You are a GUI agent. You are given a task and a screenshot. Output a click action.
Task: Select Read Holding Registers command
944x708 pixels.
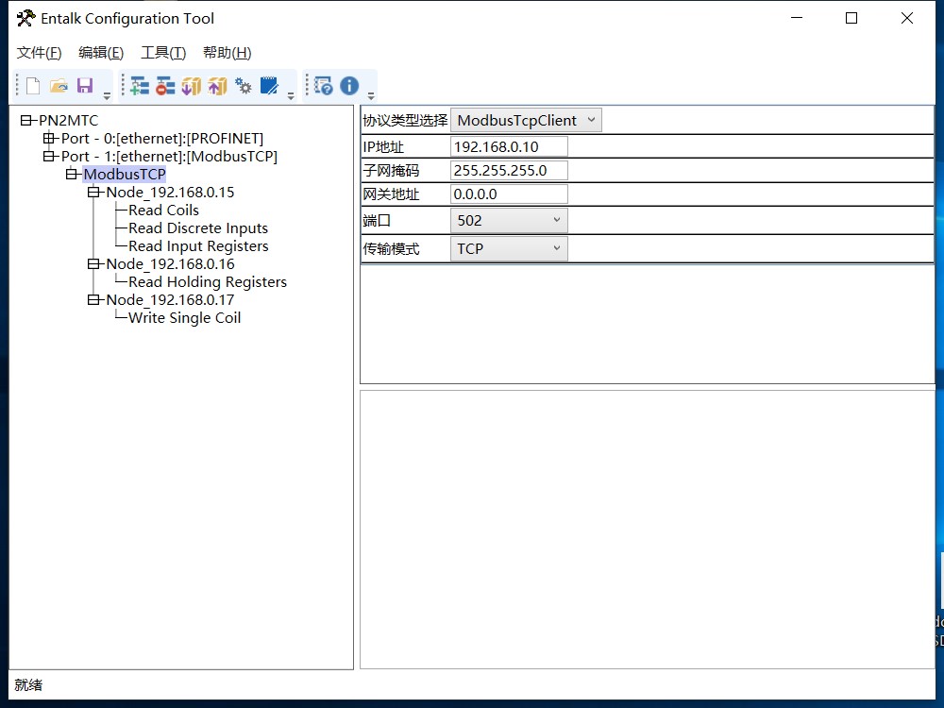click(207, 281)
